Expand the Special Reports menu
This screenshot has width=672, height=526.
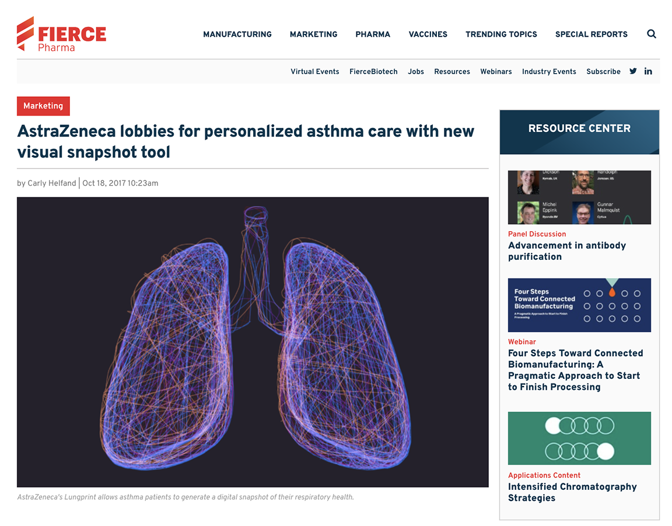point(591,34)
